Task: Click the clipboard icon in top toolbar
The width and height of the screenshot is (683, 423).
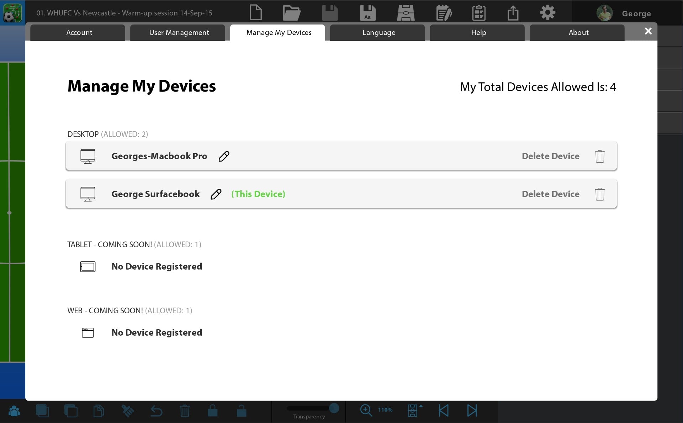Action: (479, 13)
